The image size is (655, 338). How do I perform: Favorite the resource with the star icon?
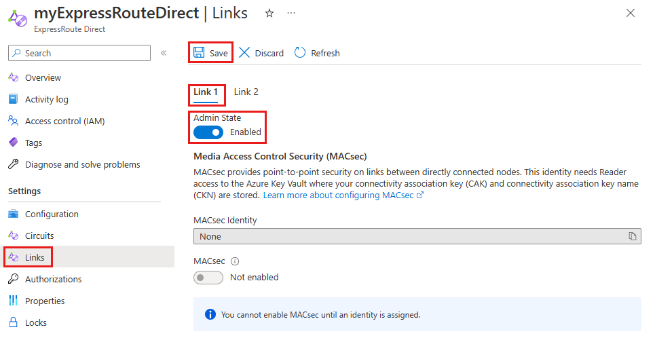click(x=269, y=14)
